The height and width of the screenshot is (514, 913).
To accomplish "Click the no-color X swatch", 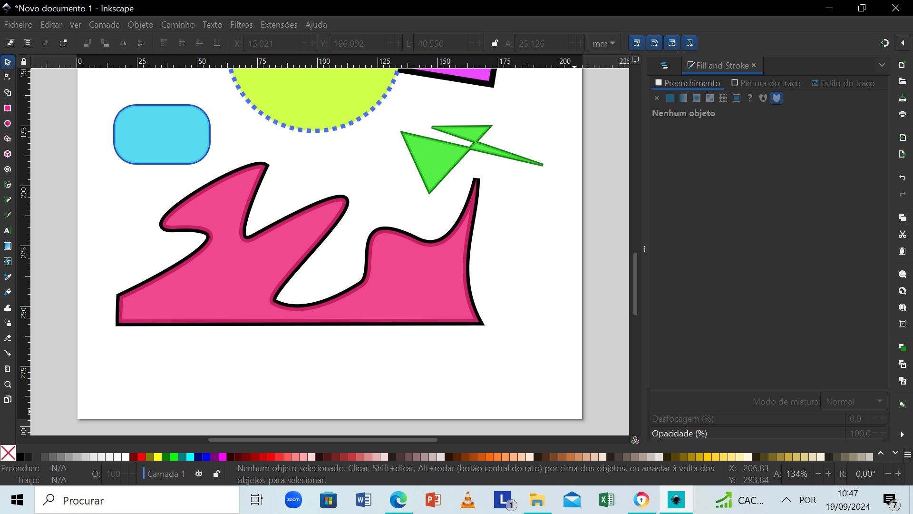I will [8, 453].
